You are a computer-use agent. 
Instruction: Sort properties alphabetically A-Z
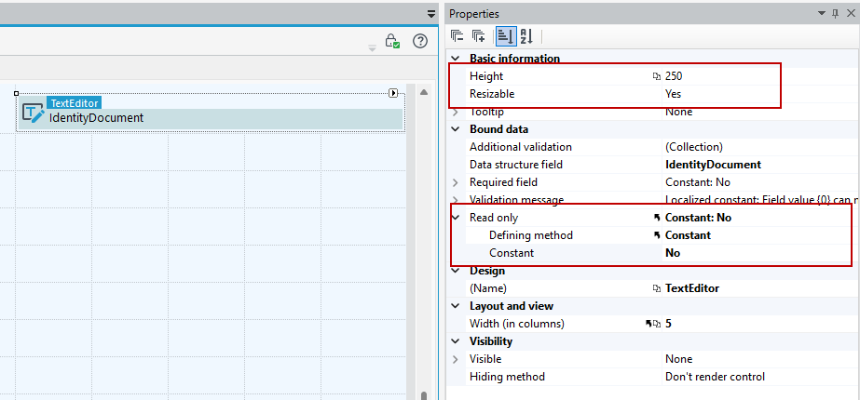(x=526, y=36)
